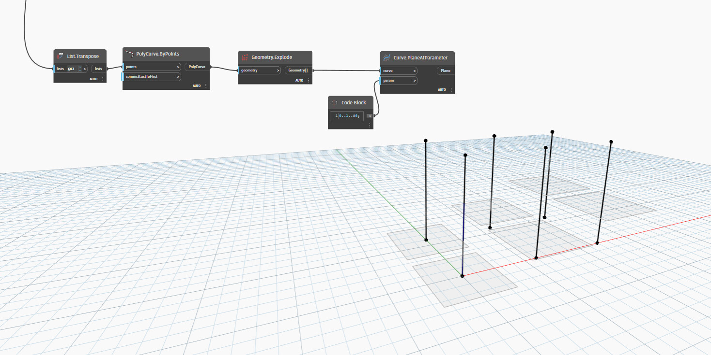711x355 pixels.
Task: Expand the geometry input port chevron
Action: [278, 71]
